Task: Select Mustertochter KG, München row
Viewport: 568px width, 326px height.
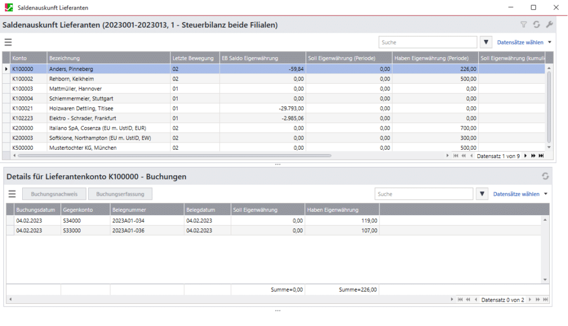Action: [x=274, y=147]
